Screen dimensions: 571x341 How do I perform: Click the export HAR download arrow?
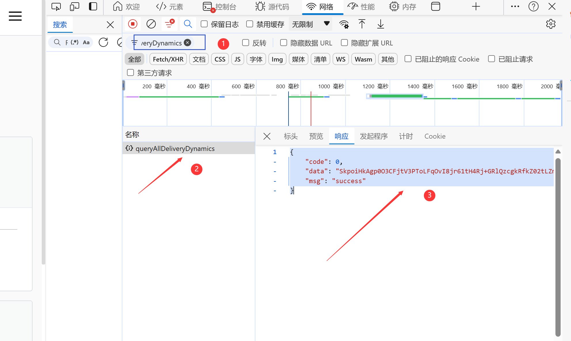pos(380,24)
